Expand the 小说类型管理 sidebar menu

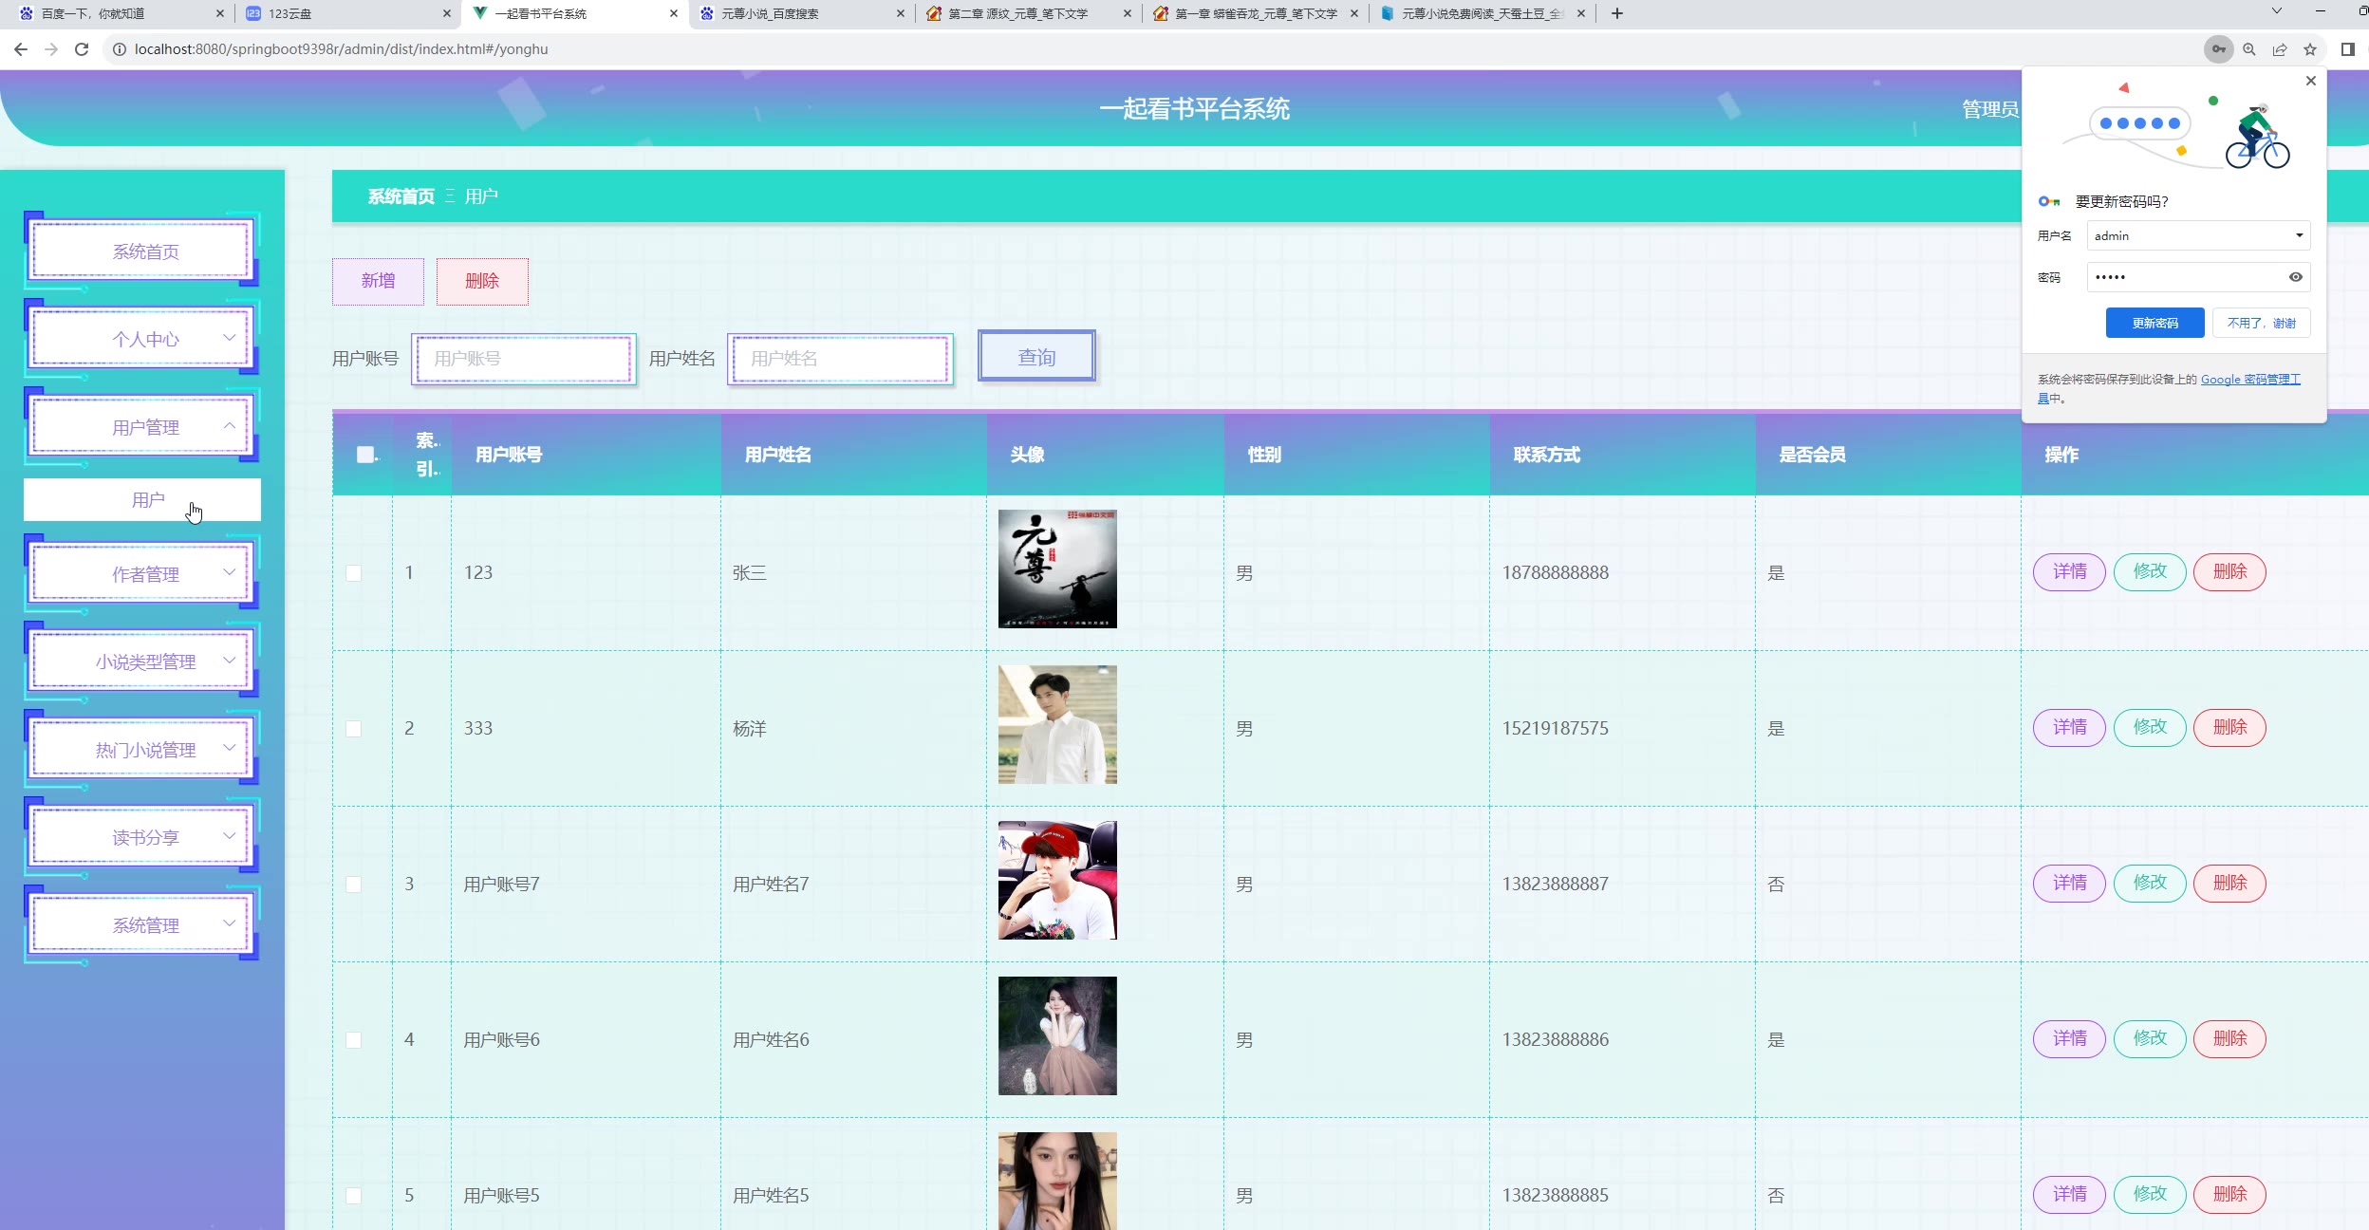(144, 662)
